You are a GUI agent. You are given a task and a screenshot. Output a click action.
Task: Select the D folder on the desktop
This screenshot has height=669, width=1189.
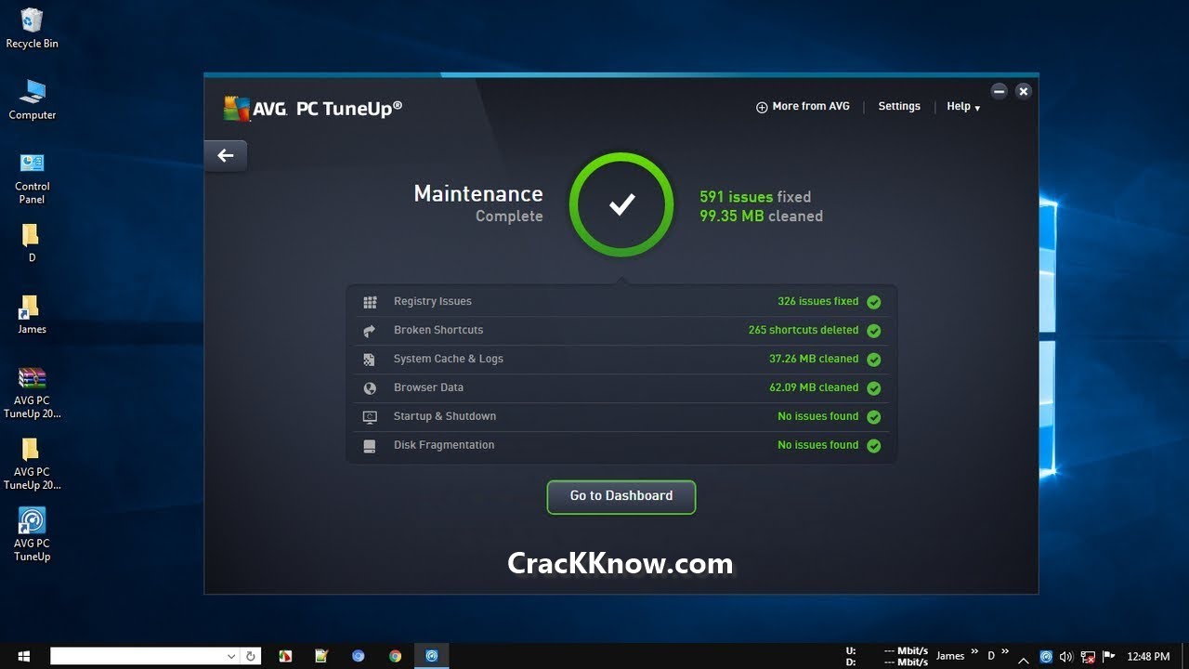(x=32, y=243)
